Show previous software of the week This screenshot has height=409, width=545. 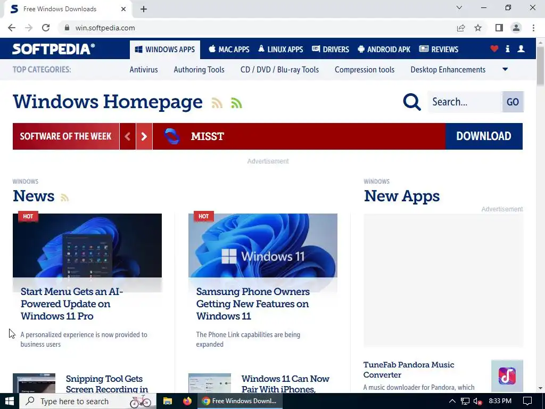(128, 136)
